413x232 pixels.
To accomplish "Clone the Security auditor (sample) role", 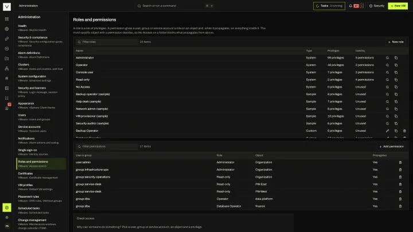I will [x=396, y=123].
